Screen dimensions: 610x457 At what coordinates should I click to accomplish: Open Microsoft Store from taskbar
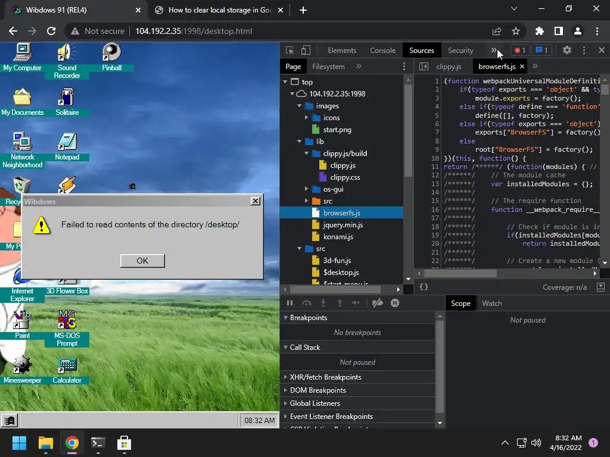tap(124, 443)
